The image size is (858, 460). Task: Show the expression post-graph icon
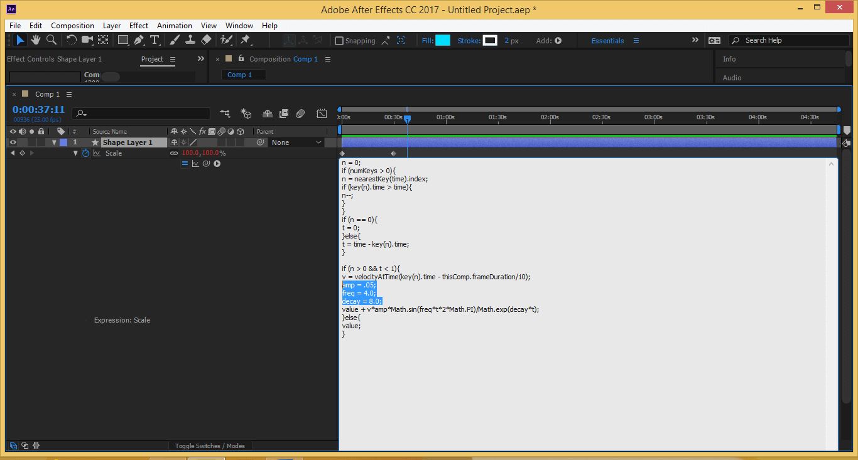tap(195, 164)
